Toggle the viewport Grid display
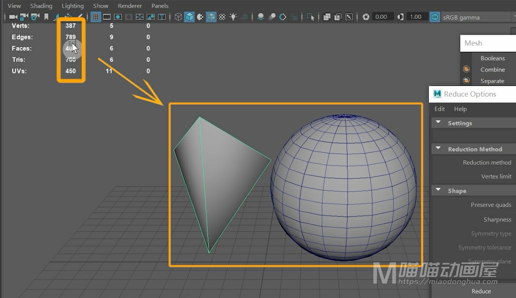 tap(96, 17)
